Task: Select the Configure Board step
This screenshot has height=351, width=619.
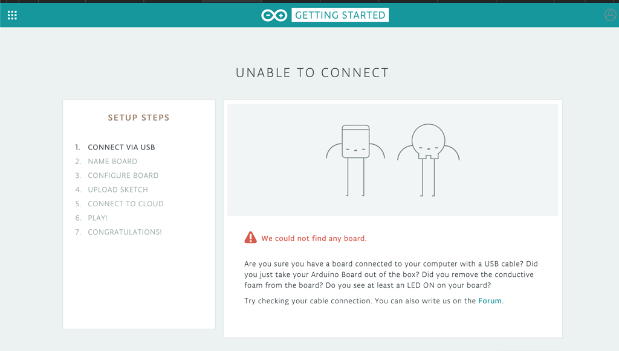Action: 123,175
